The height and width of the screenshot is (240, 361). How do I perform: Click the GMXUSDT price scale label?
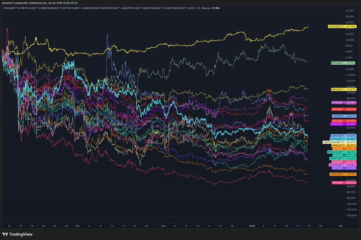343,135
